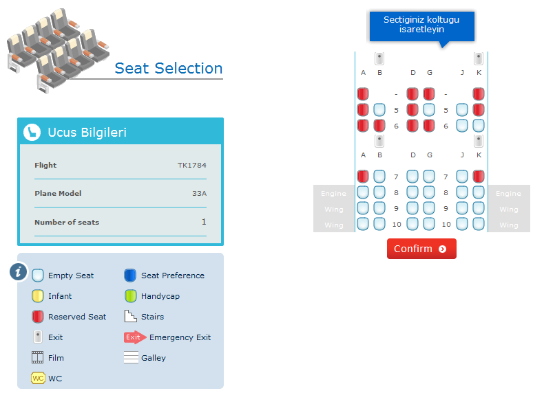Click the Confirm button
The height and width of the screenshot is (393, 533).
pos(421,249)
